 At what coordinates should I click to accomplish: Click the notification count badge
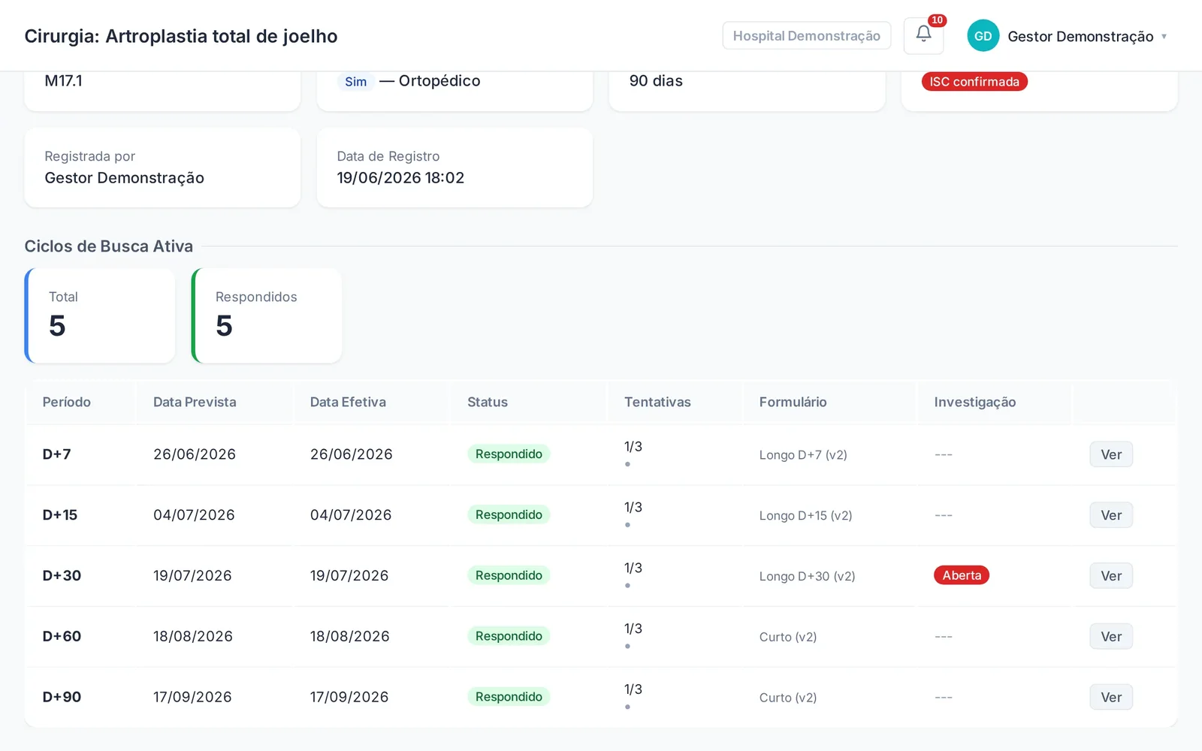[937, 20]
